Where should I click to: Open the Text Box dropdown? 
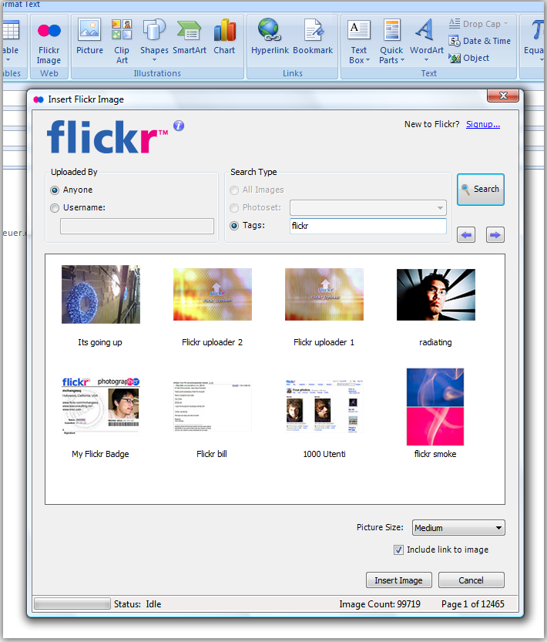tap(359, 42)
